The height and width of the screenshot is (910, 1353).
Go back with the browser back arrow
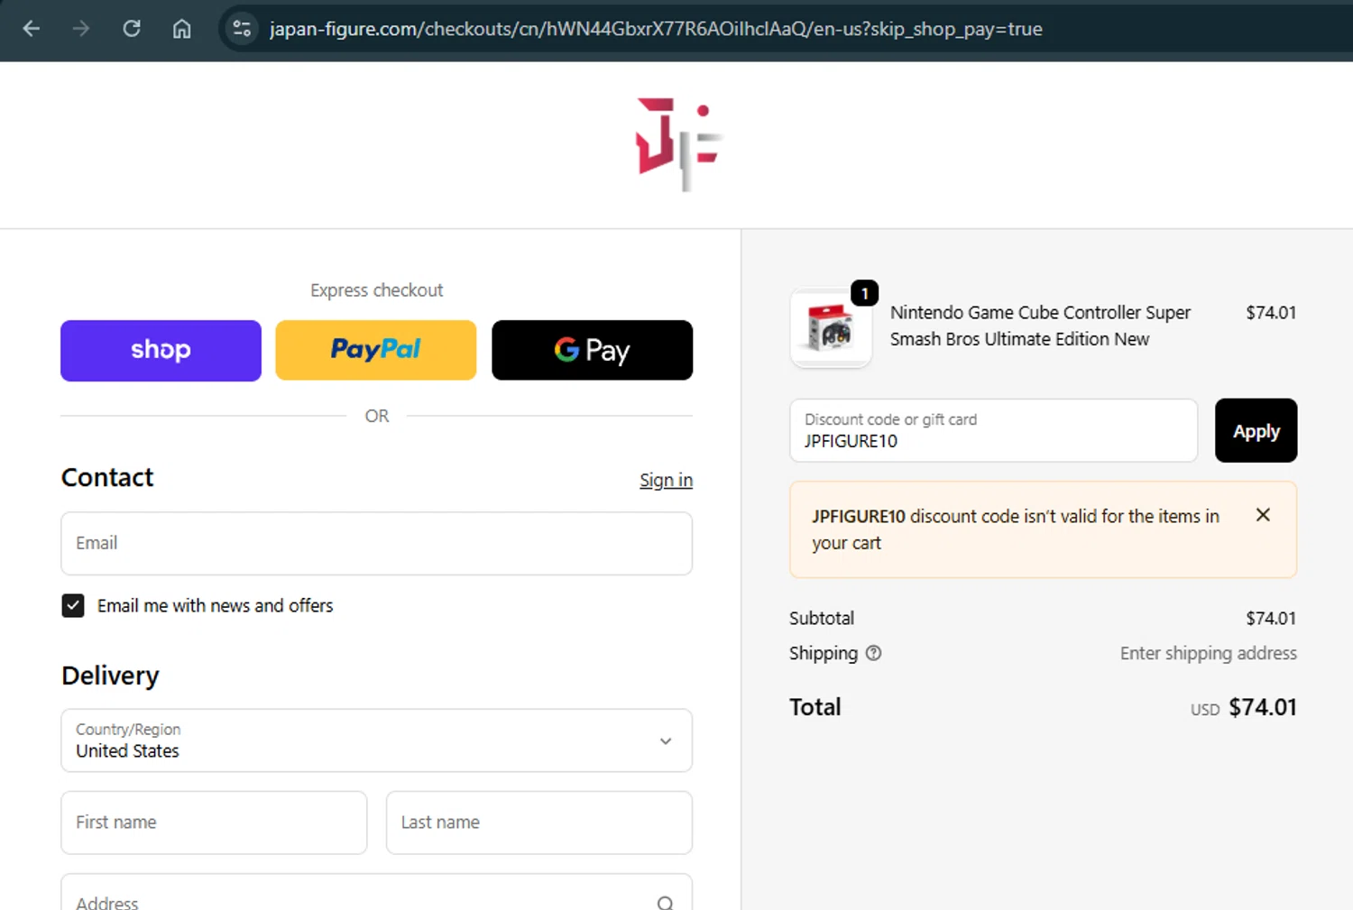tap(32, 29)
